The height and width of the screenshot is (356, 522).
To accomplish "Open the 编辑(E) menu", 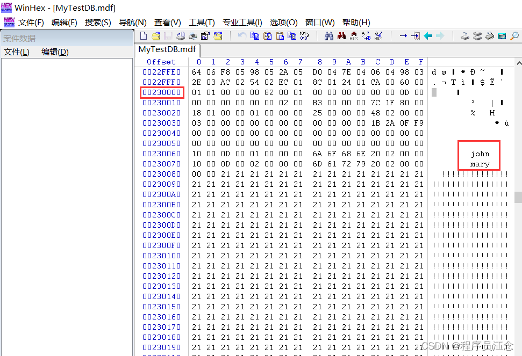I will point(65,22).
